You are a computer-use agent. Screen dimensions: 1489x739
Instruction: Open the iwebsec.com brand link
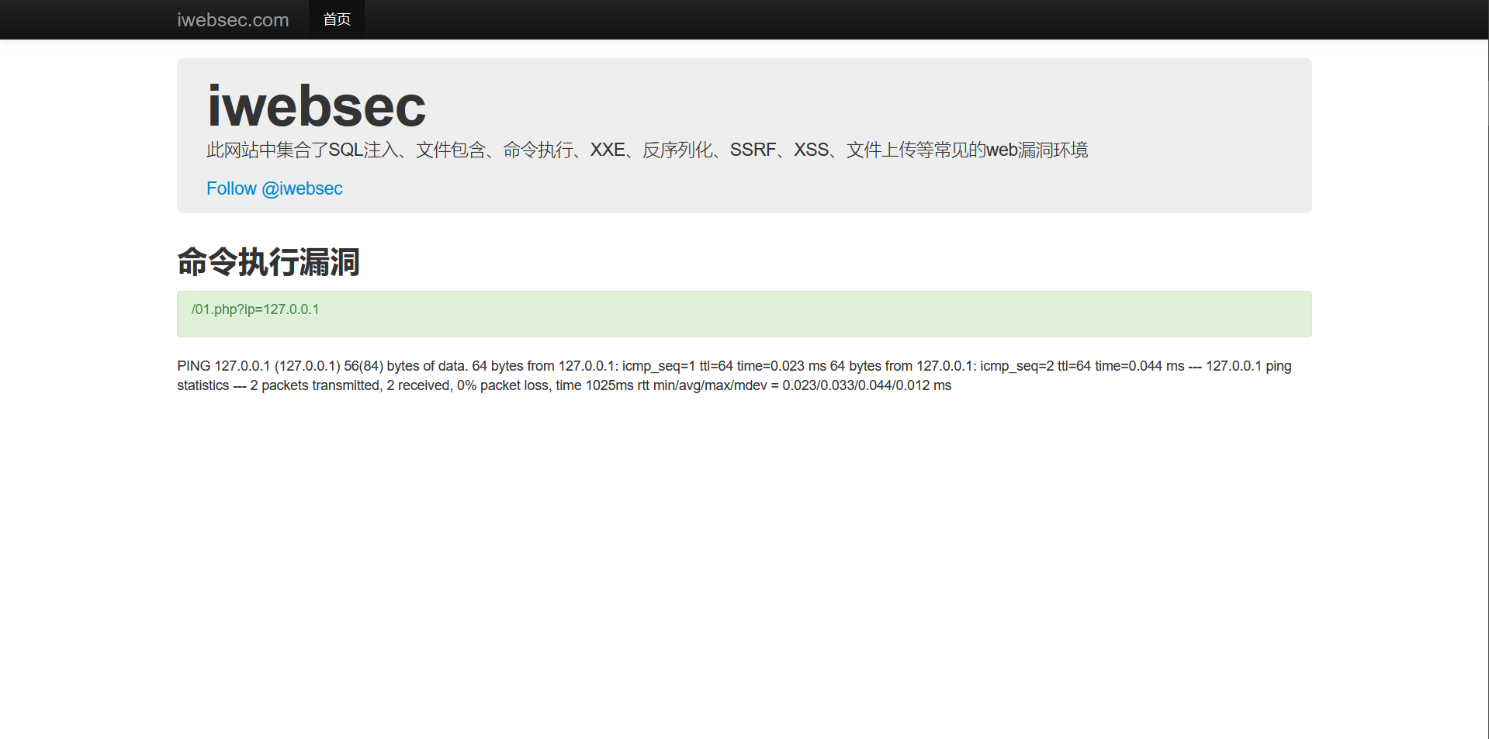pos(233,20)
